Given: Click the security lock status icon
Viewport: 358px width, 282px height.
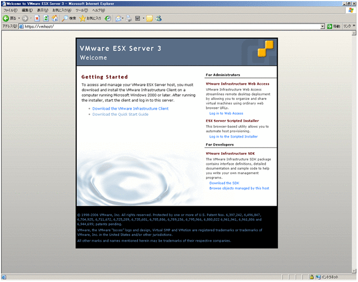Looking at the screenshot, I should (311, 277).
